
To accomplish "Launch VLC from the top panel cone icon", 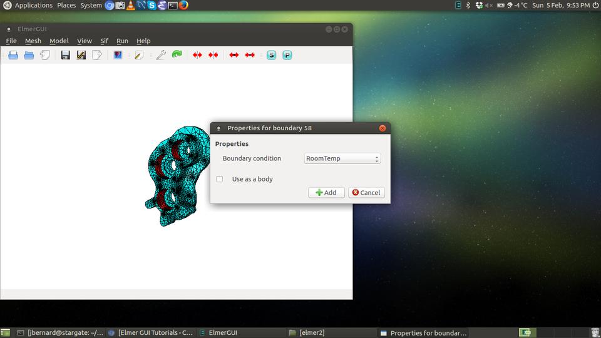I will 131,6.
